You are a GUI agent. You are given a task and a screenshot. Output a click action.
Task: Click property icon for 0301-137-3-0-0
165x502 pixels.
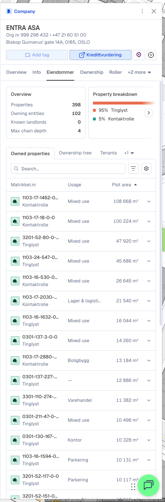(15, 341)
